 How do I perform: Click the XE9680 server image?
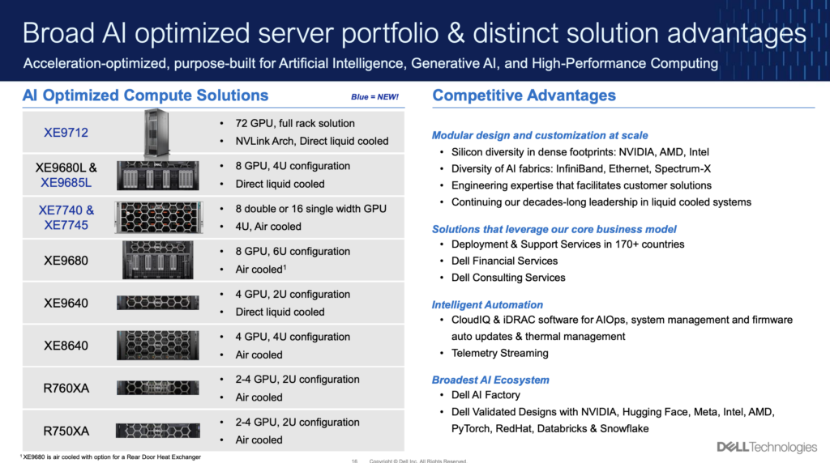[158, 260]
